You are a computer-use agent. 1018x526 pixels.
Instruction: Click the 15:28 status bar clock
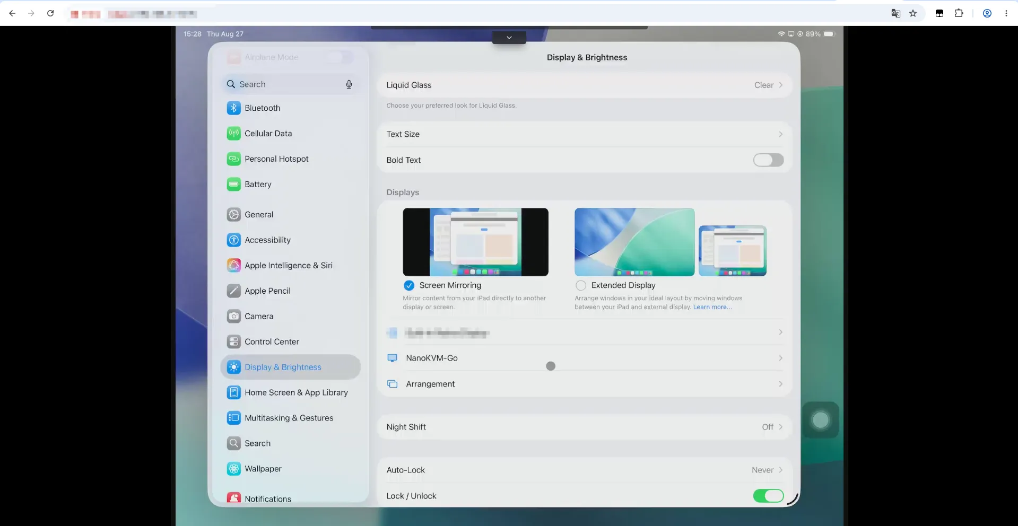(x=193, y=34)
